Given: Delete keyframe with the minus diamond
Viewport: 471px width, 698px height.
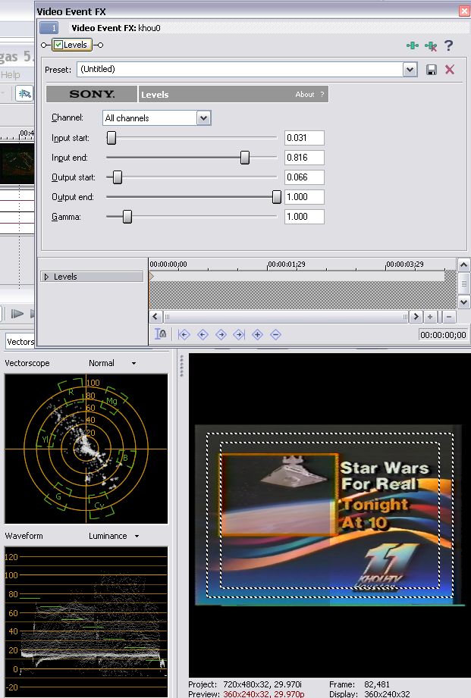Looking at the screenshot, I should [276, 334].
